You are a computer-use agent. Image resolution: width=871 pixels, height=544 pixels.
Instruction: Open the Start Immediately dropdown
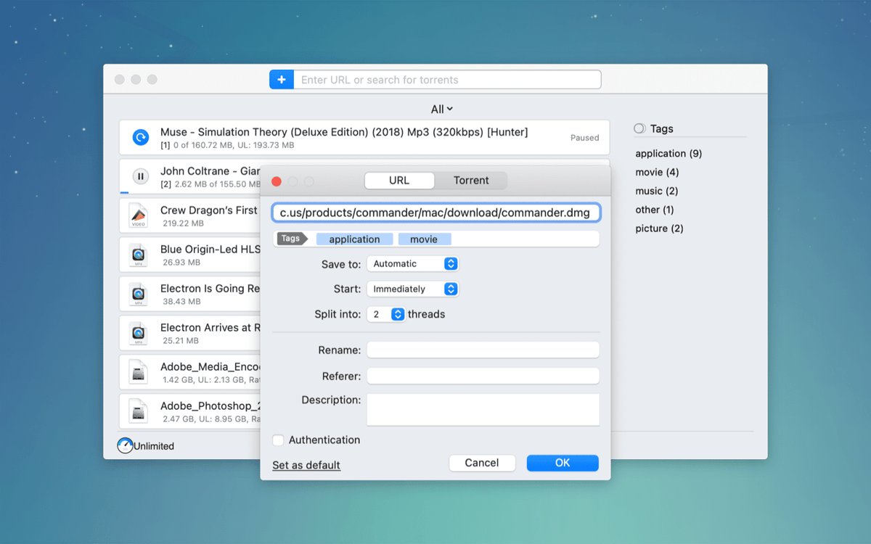pos(412,289)
